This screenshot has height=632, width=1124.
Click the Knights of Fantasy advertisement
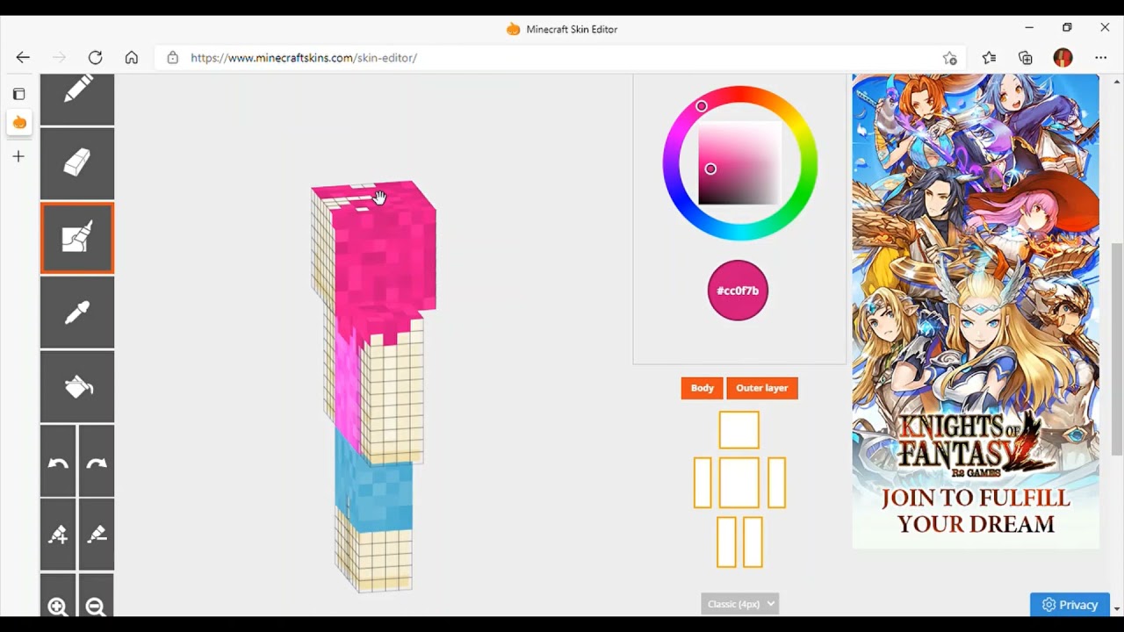tap(976, 312)
